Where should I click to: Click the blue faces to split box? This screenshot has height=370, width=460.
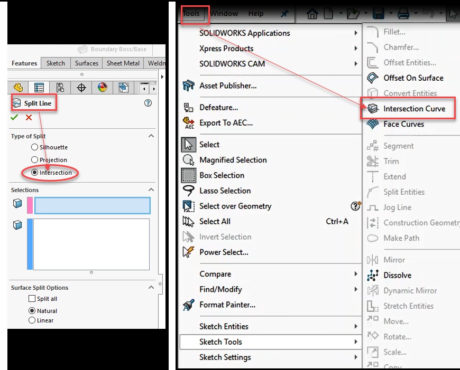point(91,244)
